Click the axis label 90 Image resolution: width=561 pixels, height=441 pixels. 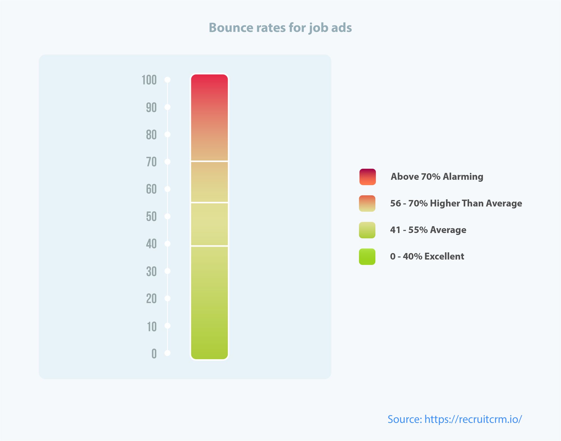point(151,108)
